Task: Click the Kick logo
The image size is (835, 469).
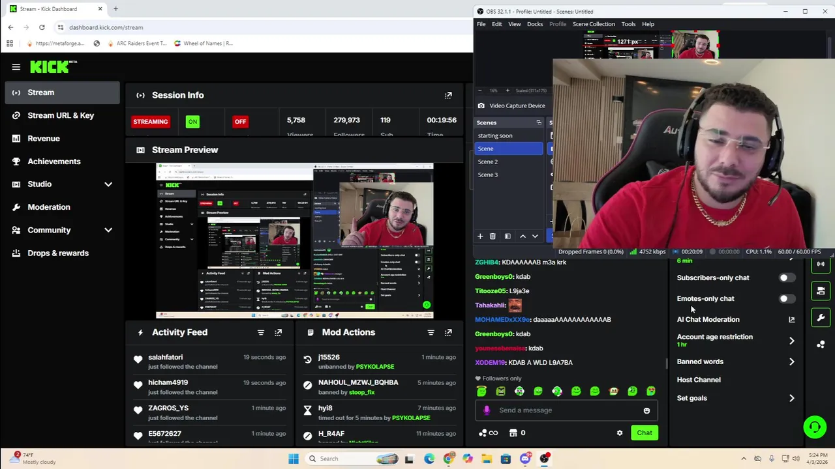Action: click(x=53, y=66)
